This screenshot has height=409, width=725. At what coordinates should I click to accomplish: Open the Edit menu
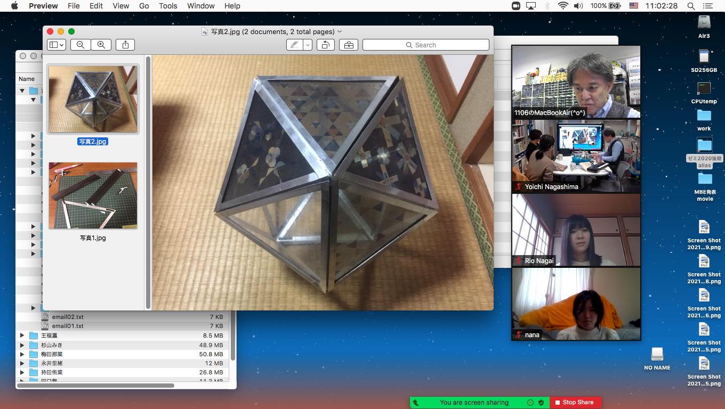tap(96, 6)
